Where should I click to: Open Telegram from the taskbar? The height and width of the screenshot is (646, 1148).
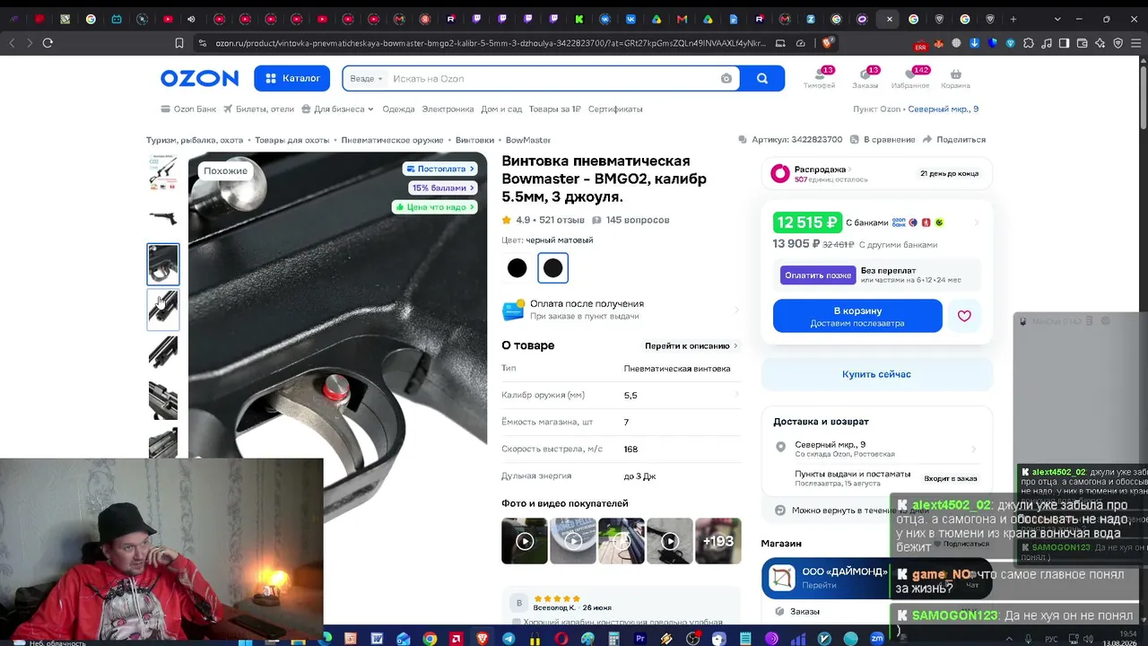click(x=509, y=639)
